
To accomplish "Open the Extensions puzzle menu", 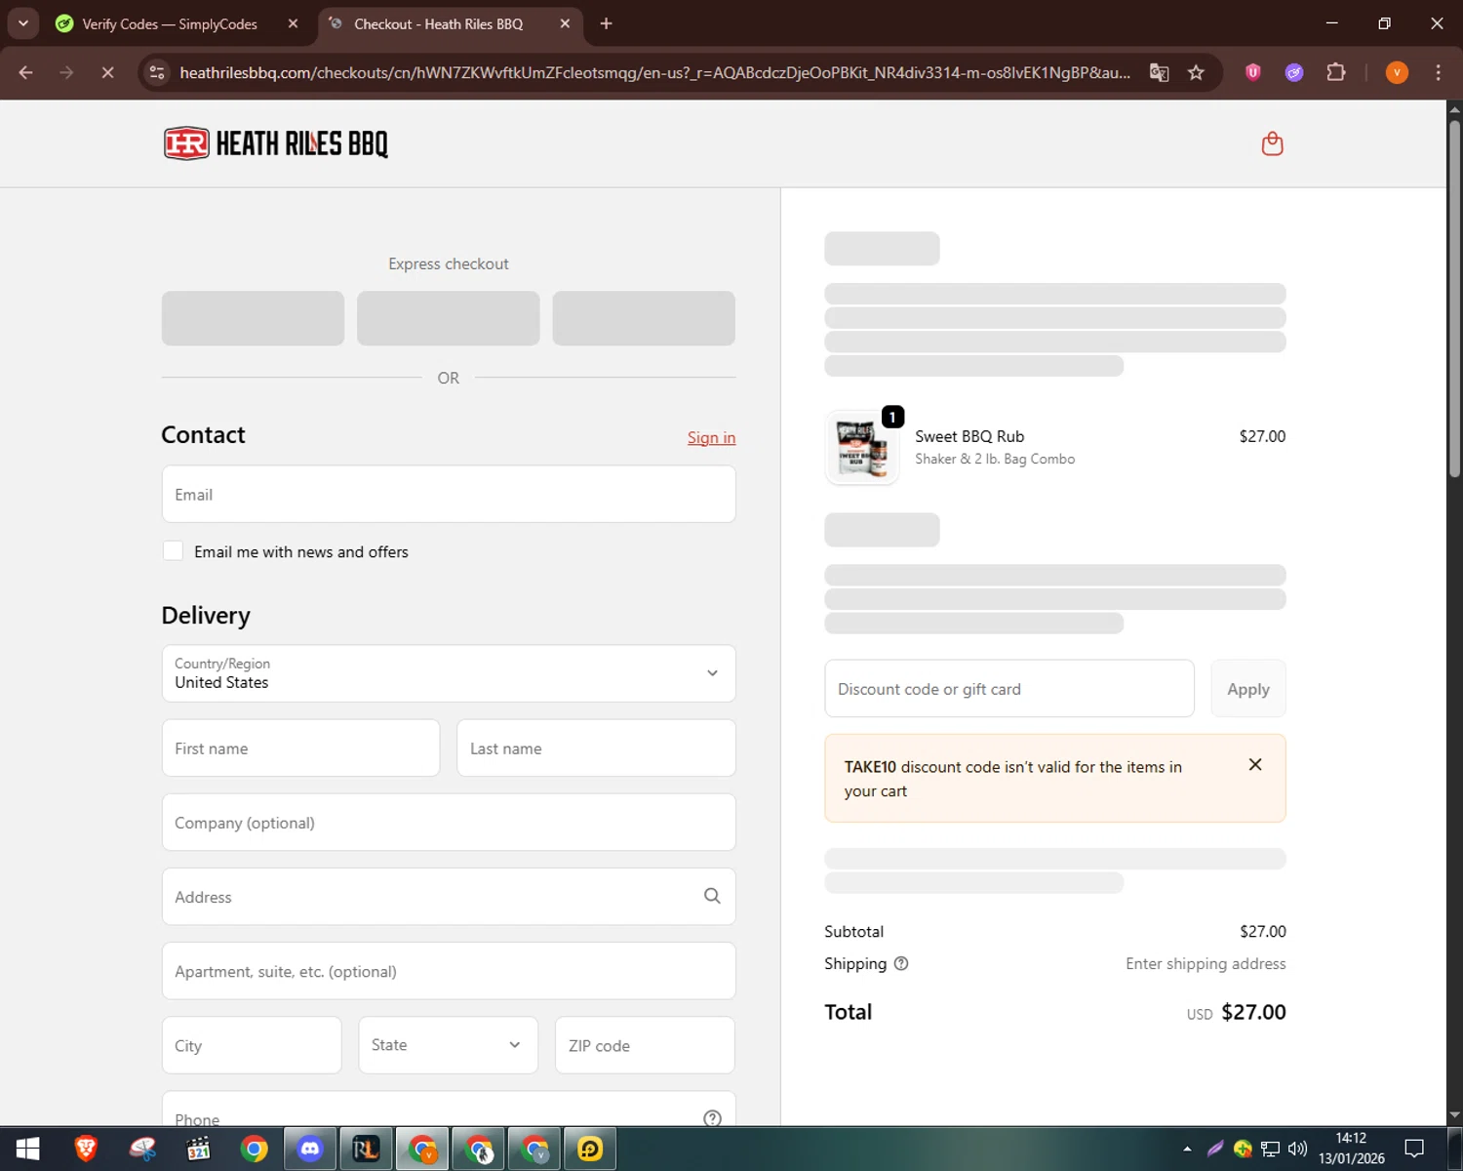I will [1336, 72].
